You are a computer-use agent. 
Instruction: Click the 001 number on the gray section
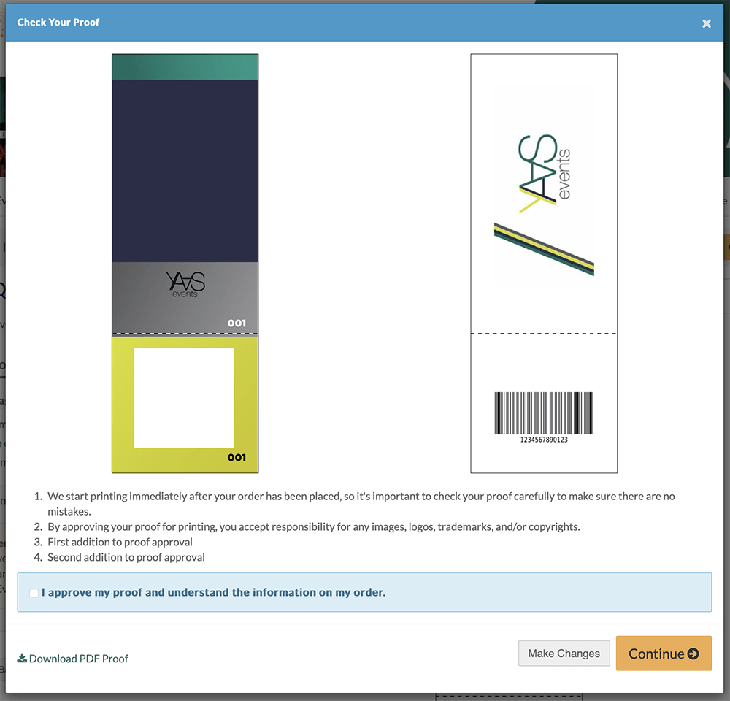click(x=237, y=323)
